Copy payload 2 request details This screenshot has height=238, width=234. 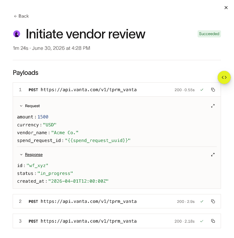(213, 201)
